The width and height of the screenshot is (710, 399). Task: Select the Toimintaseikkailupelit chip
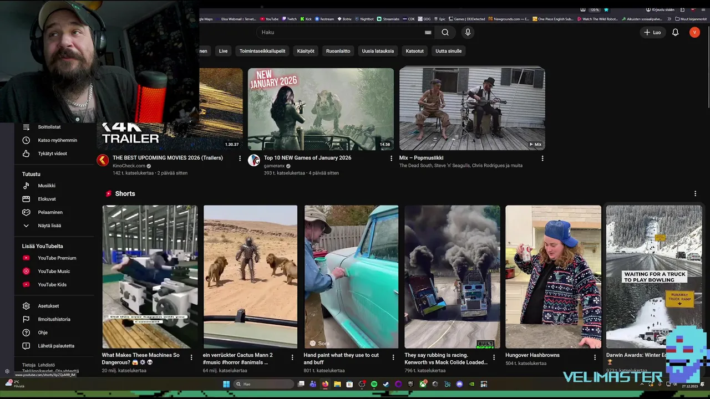click(x=262, y=51)
